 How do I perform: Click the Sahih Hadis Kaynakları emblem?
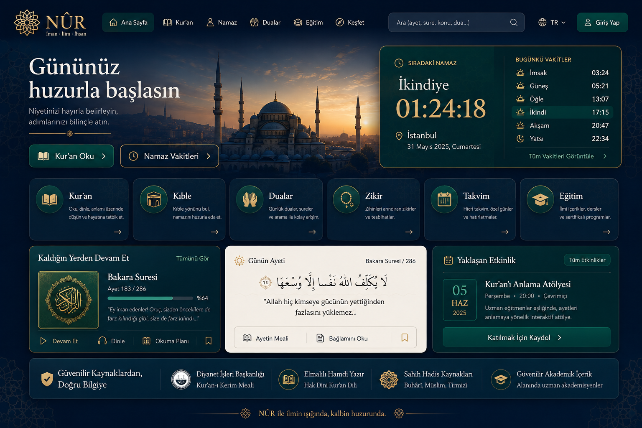389,380
